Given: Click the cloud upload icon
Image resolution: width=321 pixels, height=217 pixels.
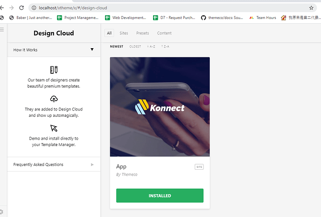Looking at the screenshot, I should point(54,99).
